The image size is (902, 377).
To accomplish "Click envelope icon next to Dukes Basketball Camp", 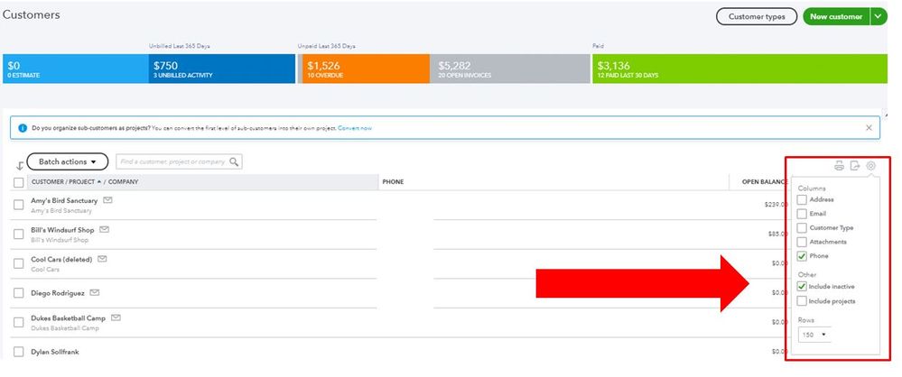I will pyautogui.click(x=116, y=317).
